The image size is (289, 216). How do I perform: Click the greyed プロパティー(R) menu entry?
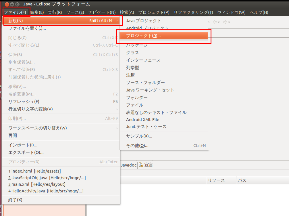(x=61, y=162)
